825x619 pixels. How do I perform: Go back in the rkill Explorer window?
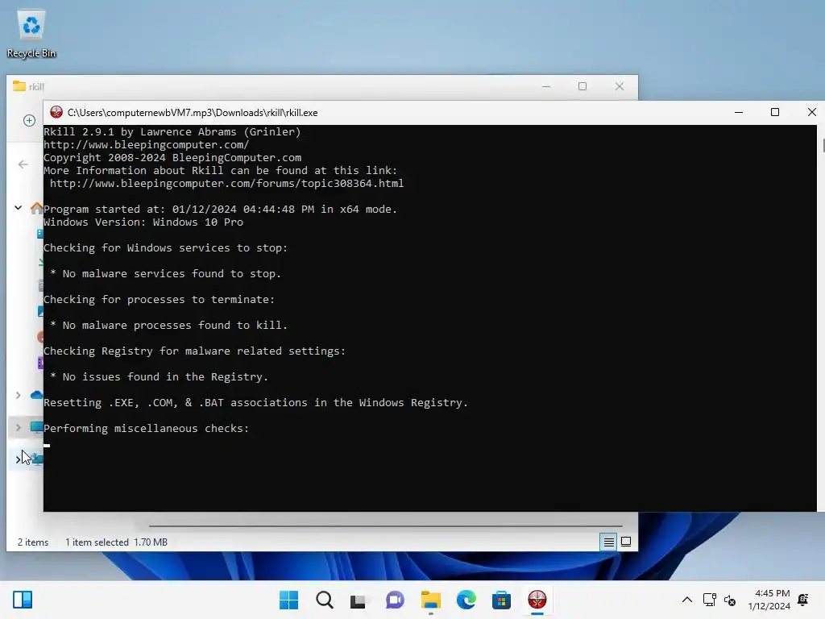click(x=23, y=164)
